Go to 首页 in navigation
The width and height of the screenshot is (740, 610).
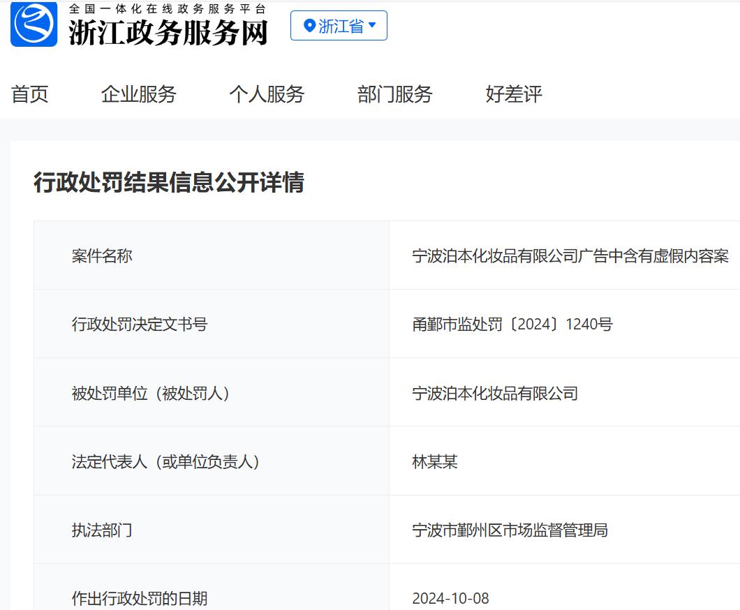click(x=30, y=94)
